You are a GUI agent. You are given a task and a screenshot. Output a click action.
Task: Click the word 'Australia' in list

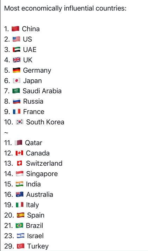point(40,194)
